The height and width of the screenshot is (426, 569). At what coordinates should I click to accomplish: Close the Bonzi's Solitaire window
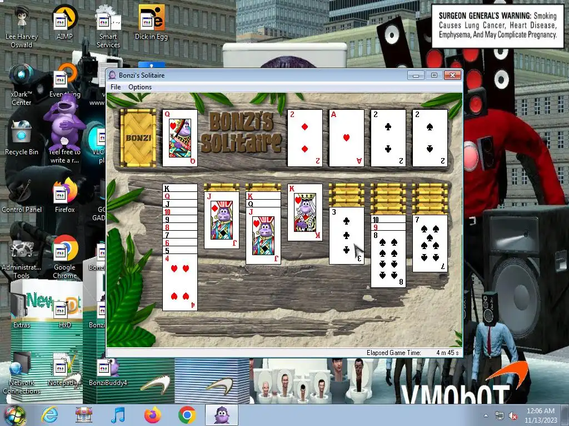[452, 75]
